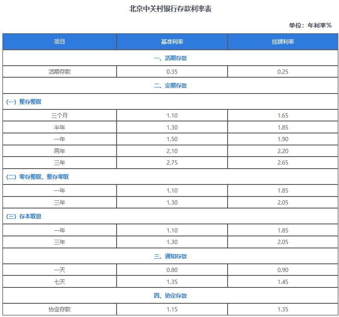
Task: Click the 基准利率 column header
Action: pyautogui.click(x=172, y=42)
